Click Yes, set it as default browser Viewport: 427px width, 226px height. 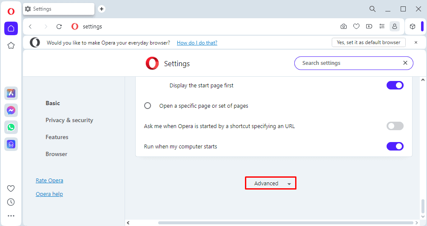(x=368, y=42)
